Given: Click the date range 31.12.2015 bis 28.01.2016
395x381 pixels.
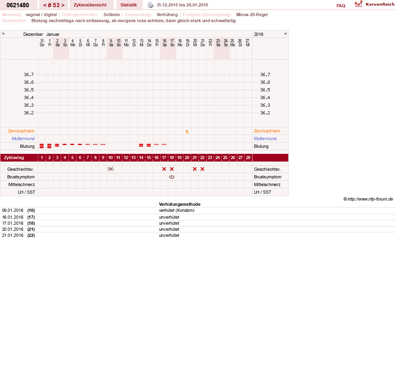Looking at the screenshot, I should click(182, 5).
